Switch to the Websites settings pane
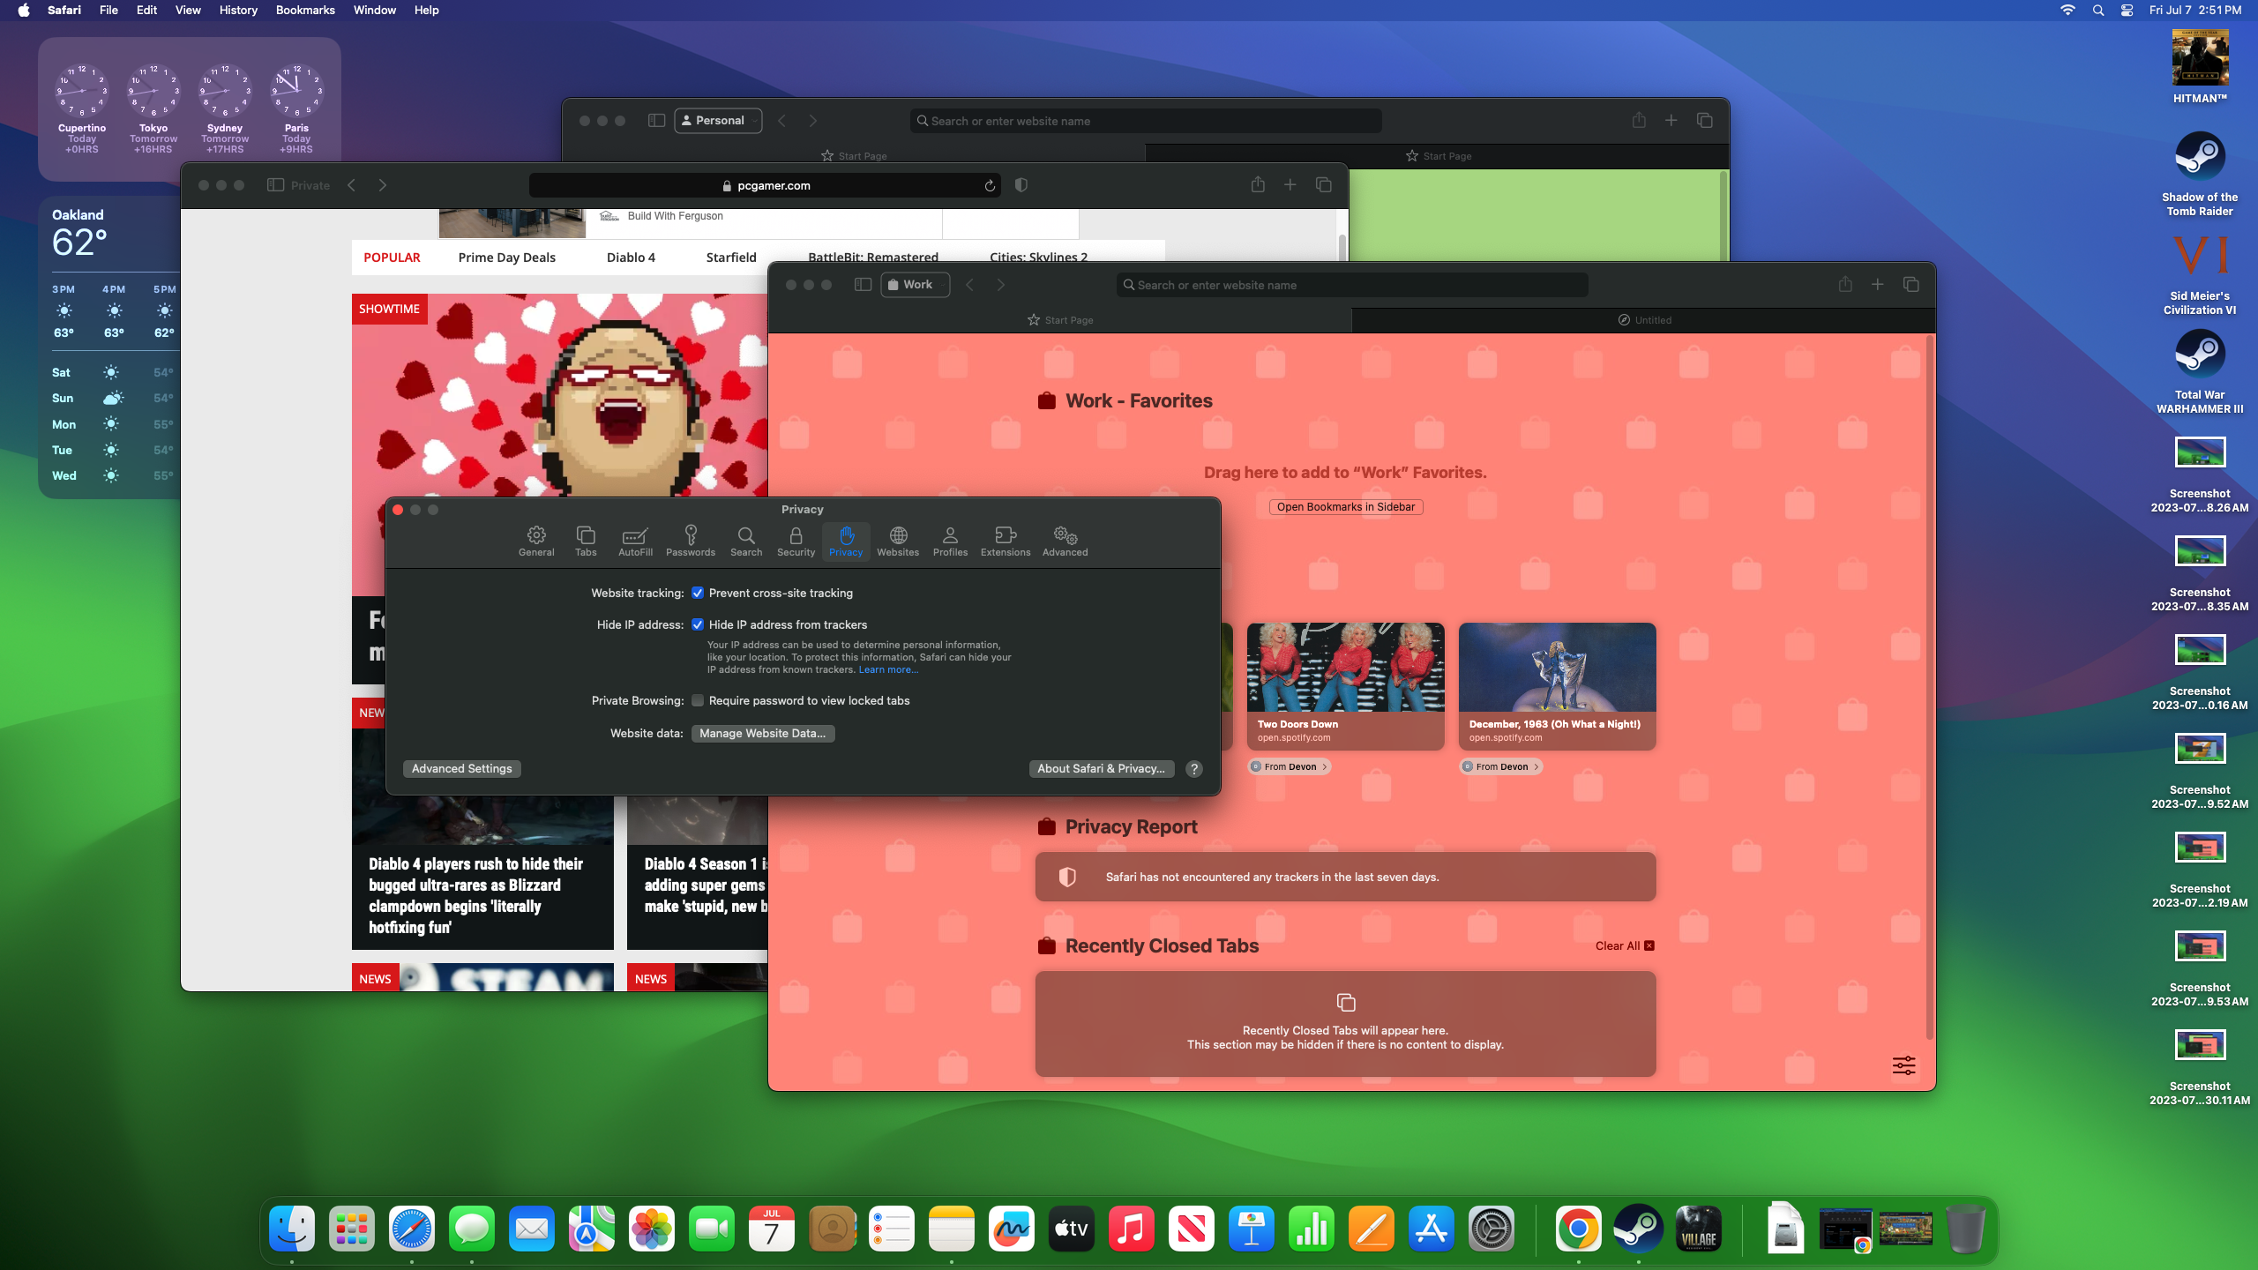 pyautogui.click(x=898, y=542)
